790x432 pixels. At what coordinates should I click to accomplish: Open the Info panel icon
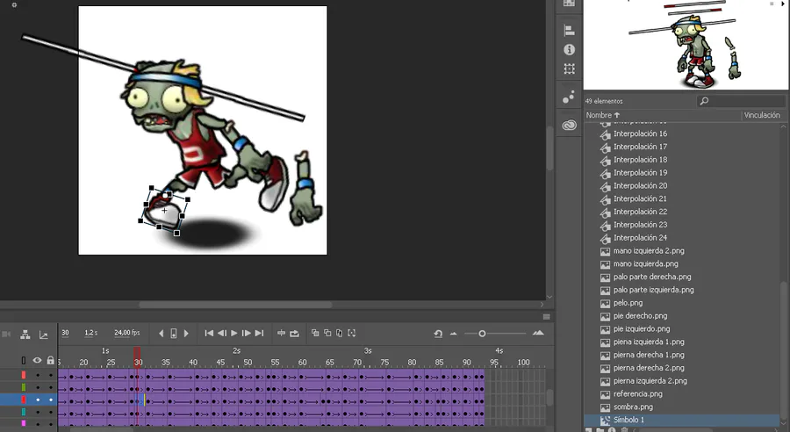(x=570, y=49)
